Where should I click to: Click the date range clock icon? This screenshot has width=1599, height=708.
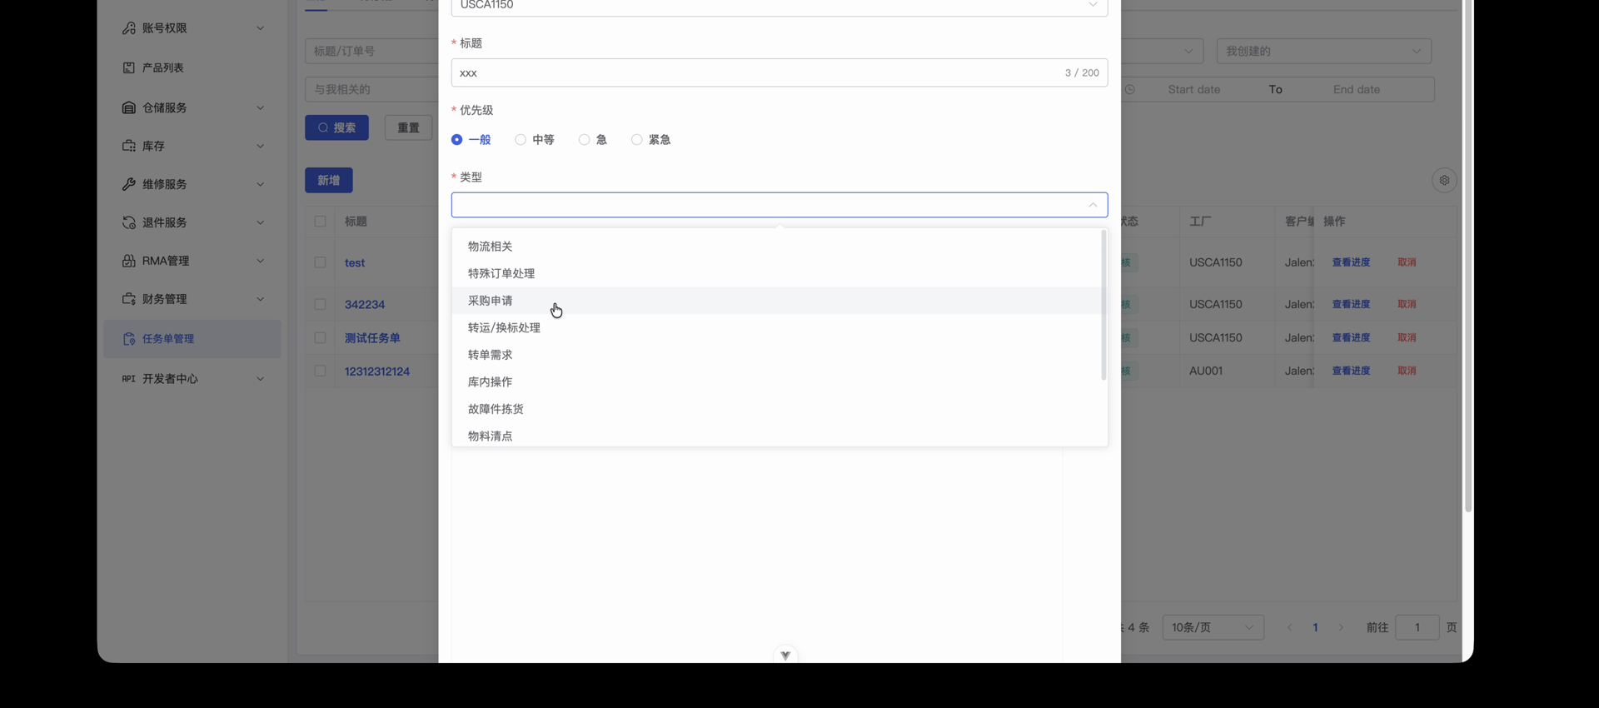pyautogui.click(x=1130, y=89)
